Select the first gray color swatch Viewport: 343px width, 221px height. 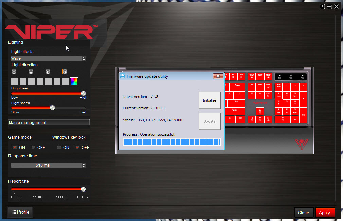15,81
